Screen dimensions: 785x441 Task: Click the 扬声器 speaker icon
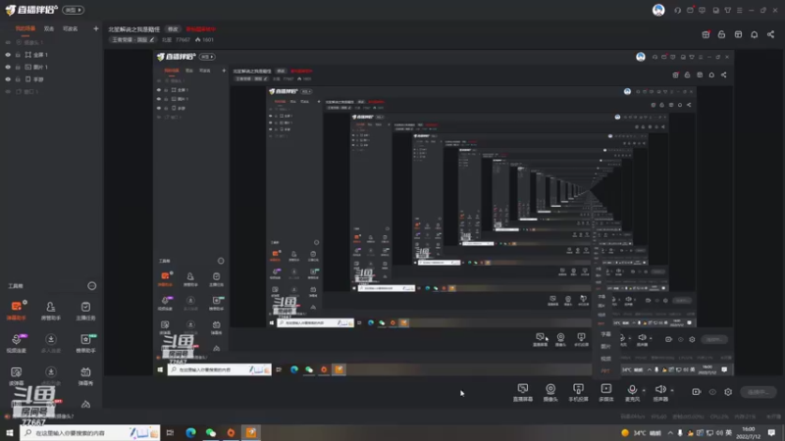point(660,389)
